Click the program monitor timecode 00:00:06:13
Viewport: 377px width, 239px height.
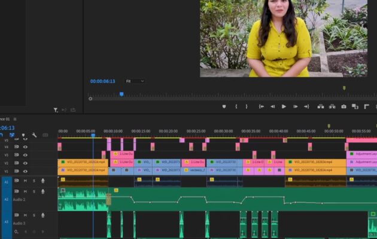coord(102,81)
